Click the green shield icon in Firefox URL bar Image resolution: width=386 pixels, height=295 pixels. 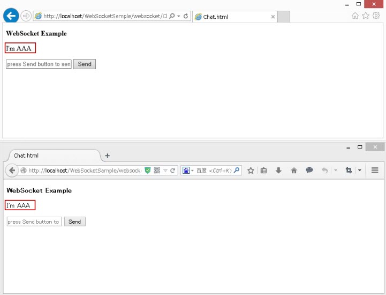[147, 171]
